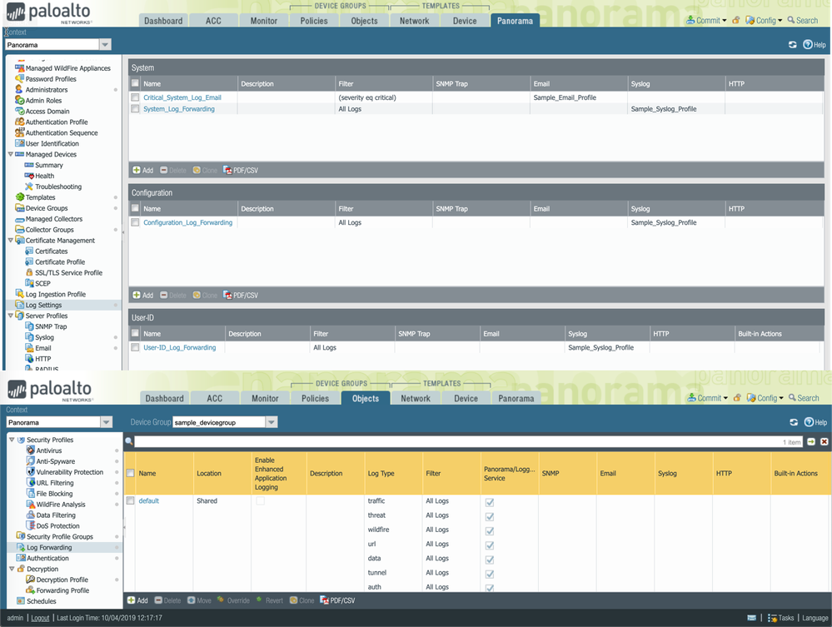This screenshot has width=832, height=627.
Task: Open the User-ID_Log_Forwarding link
Action: [x=179, y=347]
